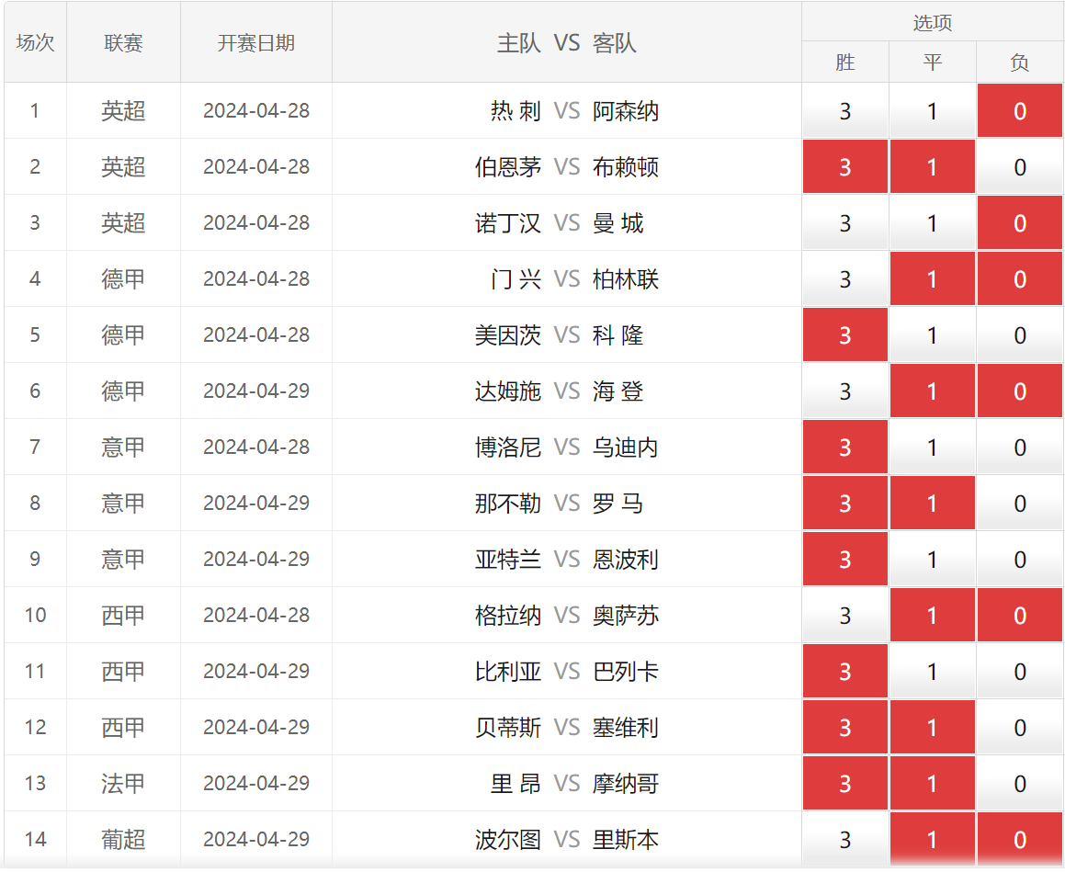Viewport: 1065px width, 872px height.
Task: Select draw option 1 for 诺丁汉 vs 曼城
Action: (933, 222)
